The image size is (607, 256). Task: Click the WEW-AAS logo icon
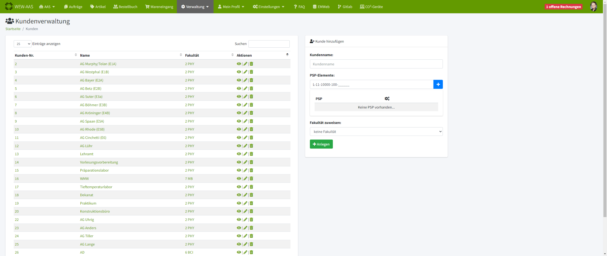9,7
